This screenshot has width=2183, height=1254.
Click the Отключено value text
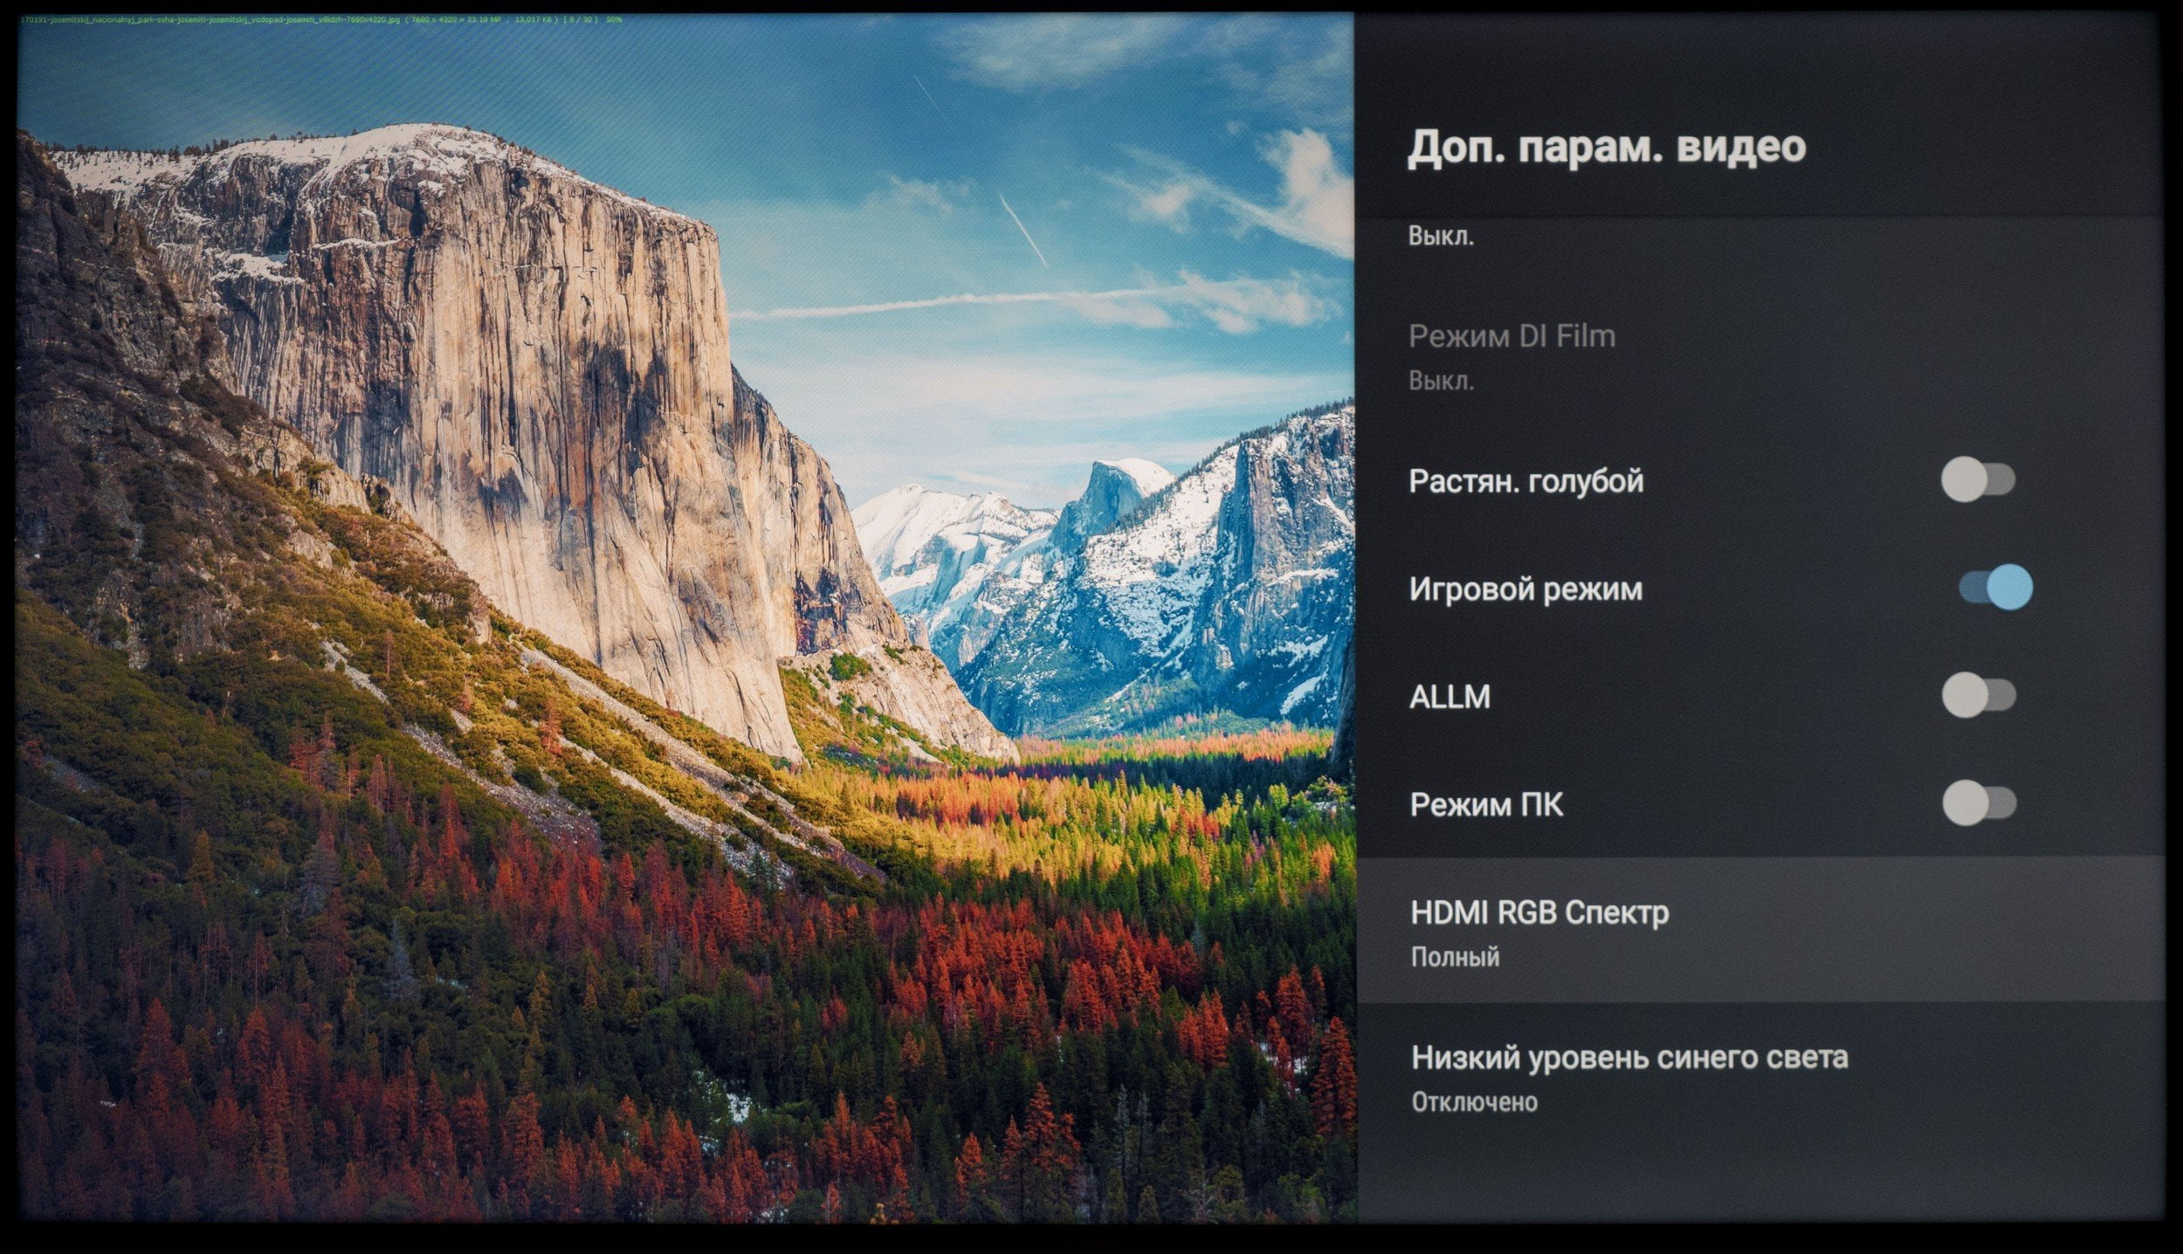pyautogui.click(x=1474, y=1102)
